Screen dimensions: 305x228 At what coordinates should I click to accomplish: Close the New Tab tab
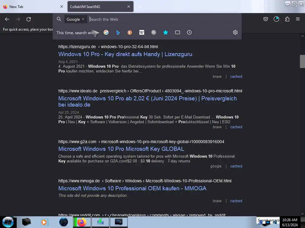[x=62, y=7]
